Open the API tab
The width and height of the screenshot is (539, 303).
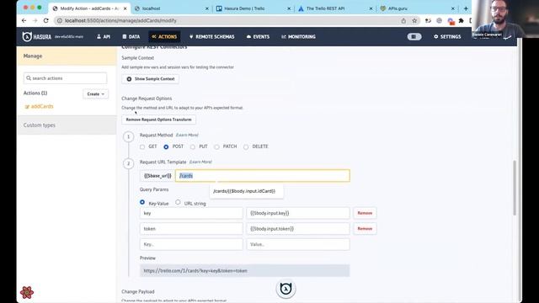coord(104,36)
